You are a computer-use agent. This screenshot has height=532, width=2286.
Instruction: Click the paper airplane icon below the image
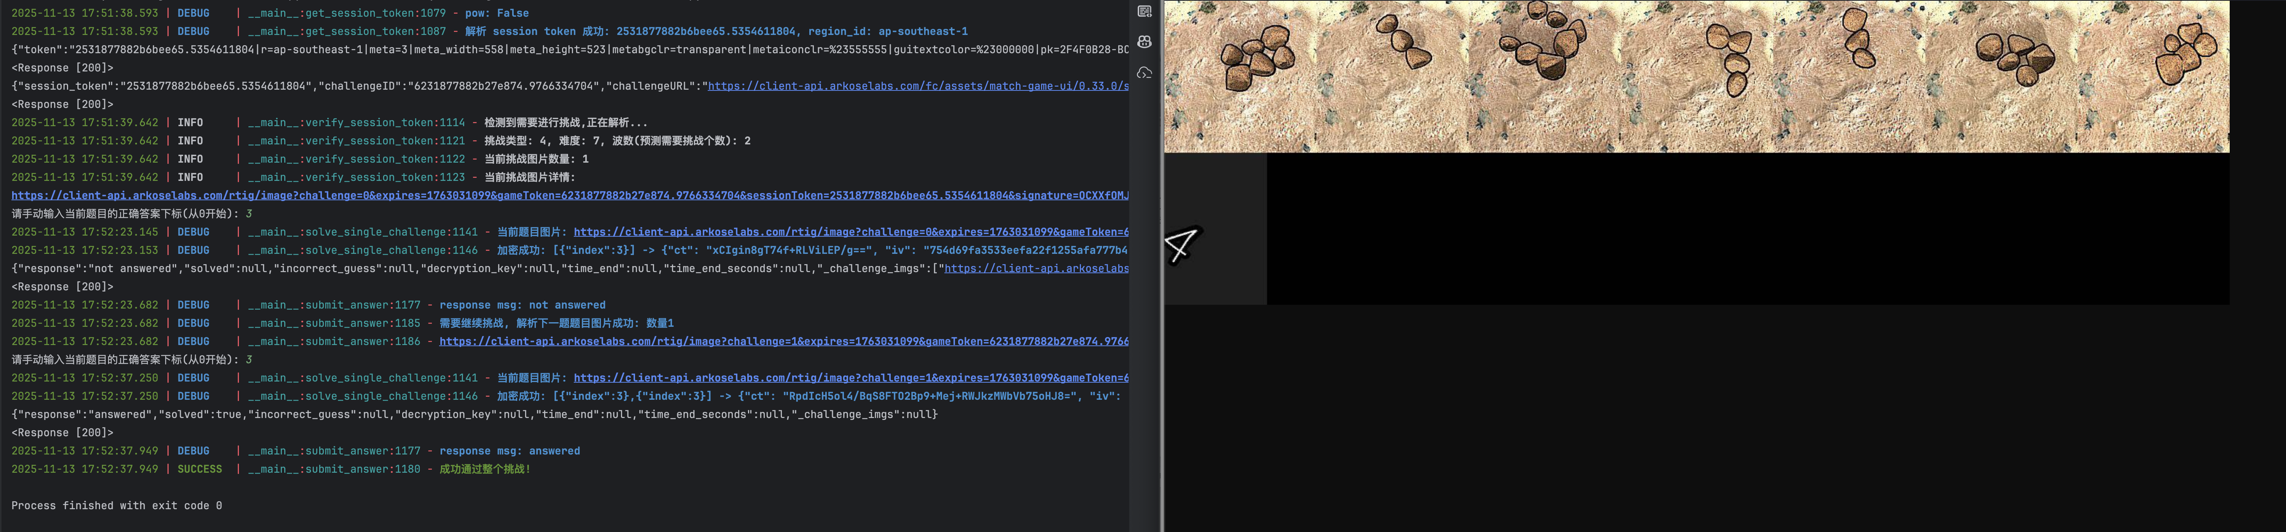pos(1182,245)
